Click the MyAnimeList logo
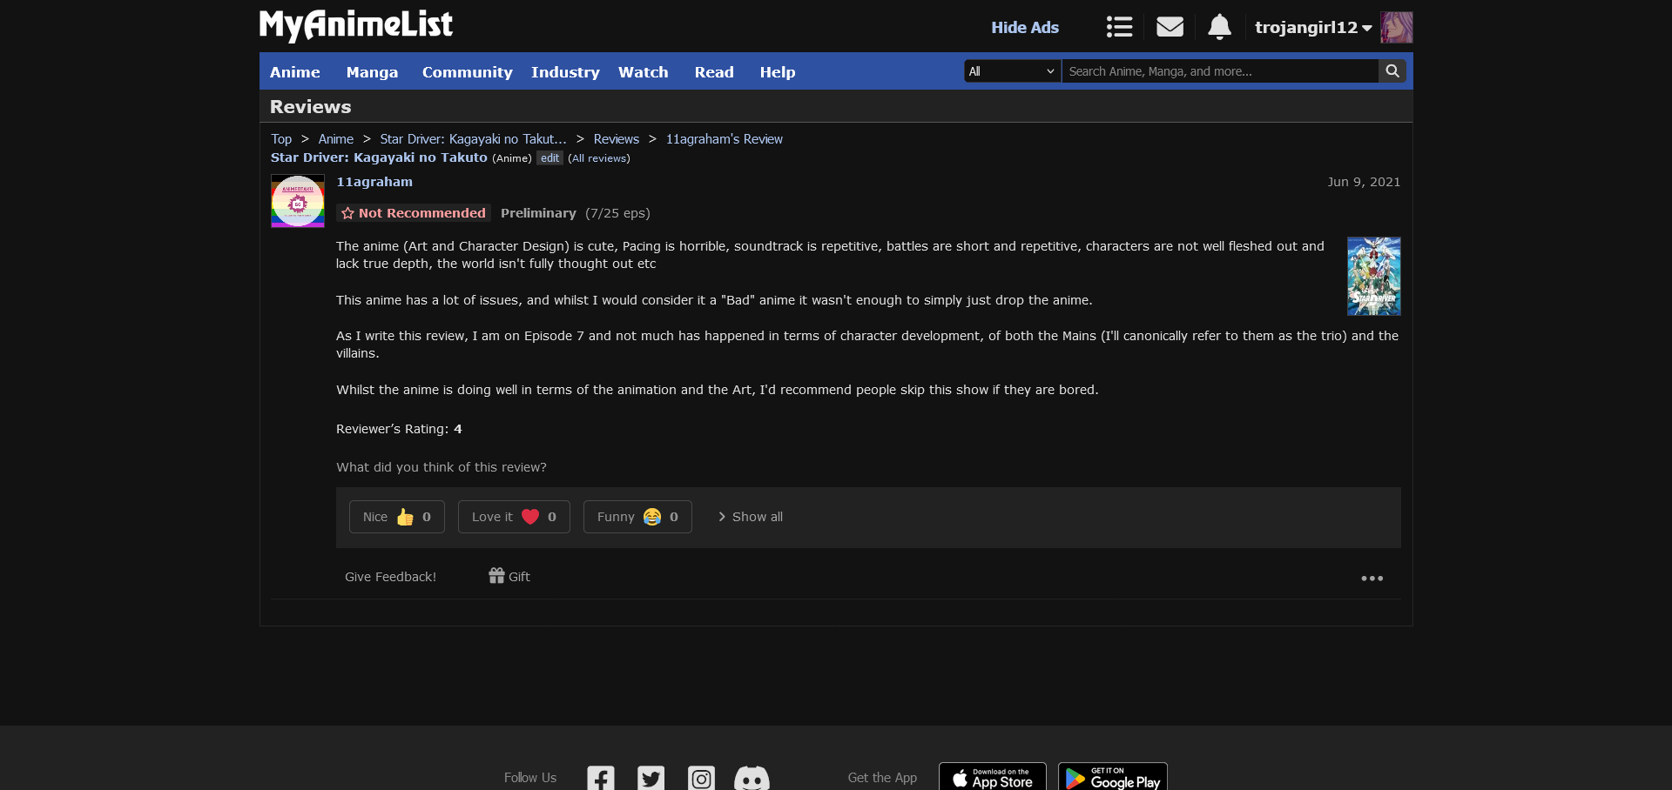This screenshot has width=1672, height=790. tap(355, 25)
